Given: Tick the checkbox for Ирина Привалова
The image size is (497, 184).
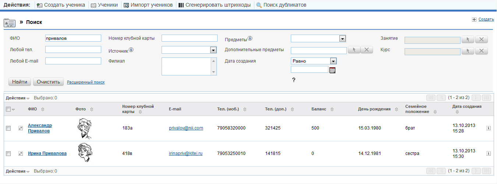Looking at the screenshot, I should (8, 153).
